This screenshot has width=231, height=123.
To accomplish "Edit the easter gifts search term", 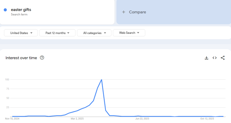I will click(21, 10).
